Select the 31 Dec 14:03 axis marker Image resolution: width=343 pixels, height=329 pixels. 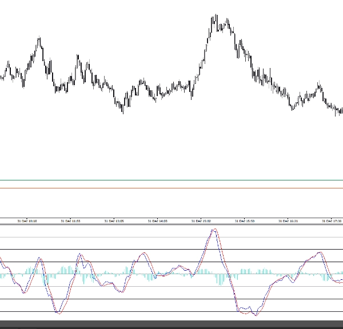pyautogui.click(x=157, y=220)
